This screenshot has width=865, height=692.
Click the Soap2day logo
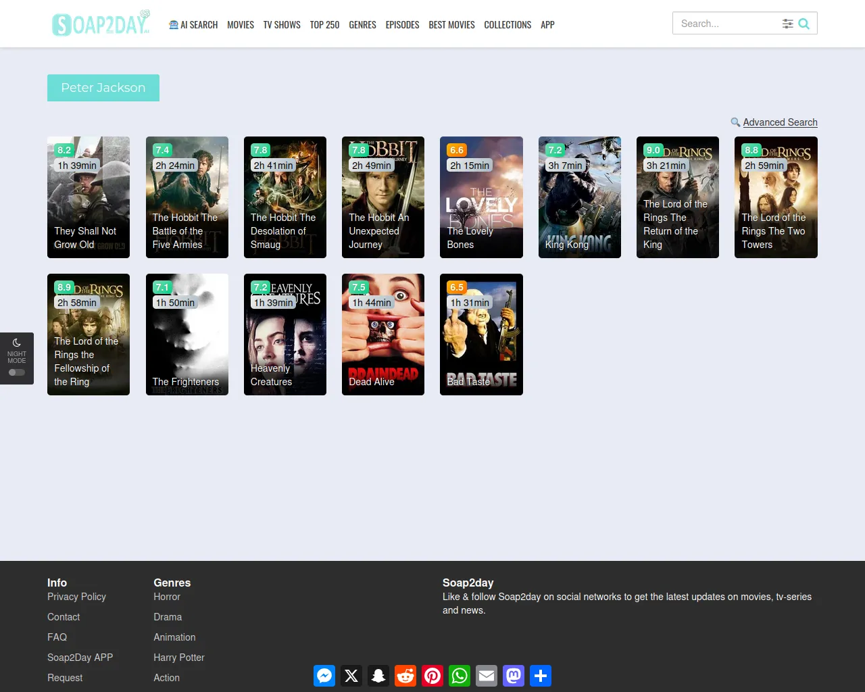pos(101,24)
